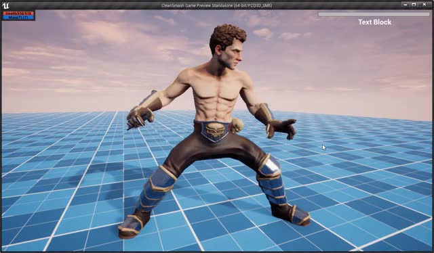The width and height of the screenshot is (434, 253).
Task: Click the CleanSmash Game Preview title text
Action: click(x=217, y=5)
